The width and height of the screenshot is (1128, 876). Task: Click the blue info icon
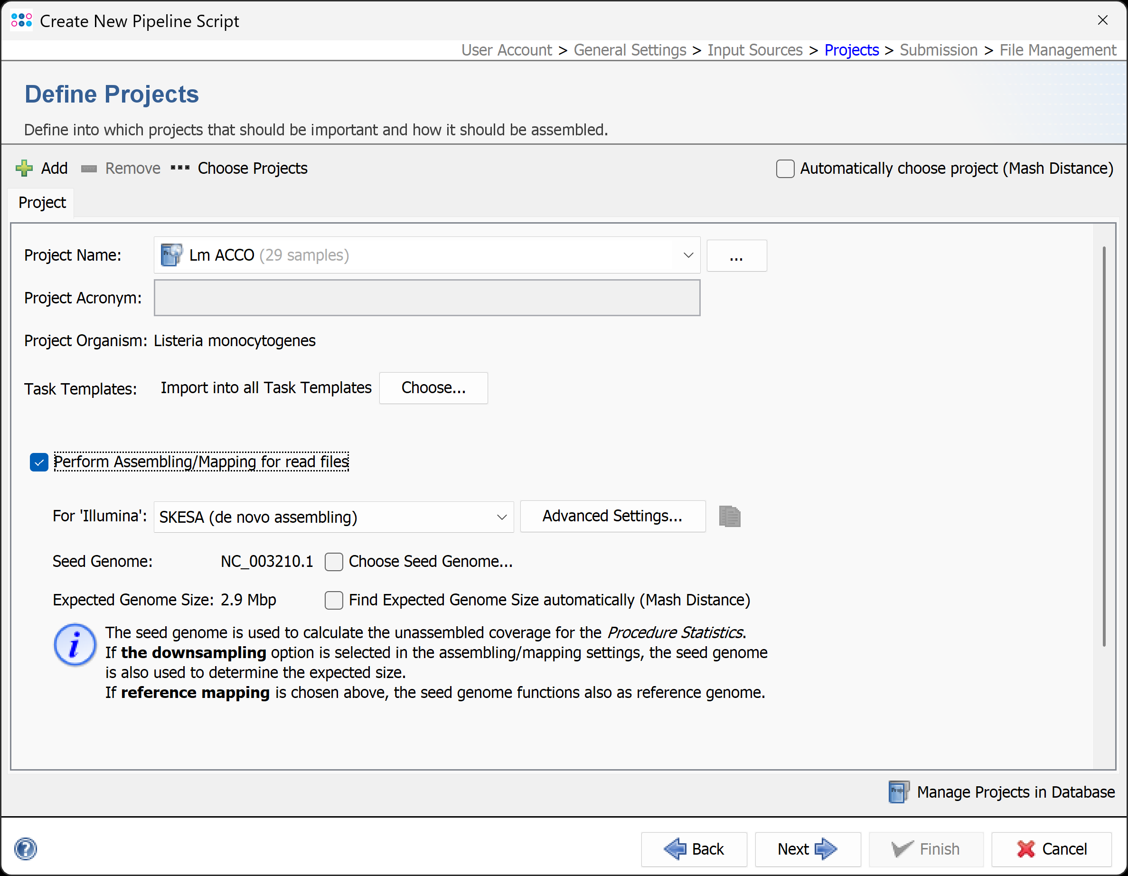(x=75, y=645)
